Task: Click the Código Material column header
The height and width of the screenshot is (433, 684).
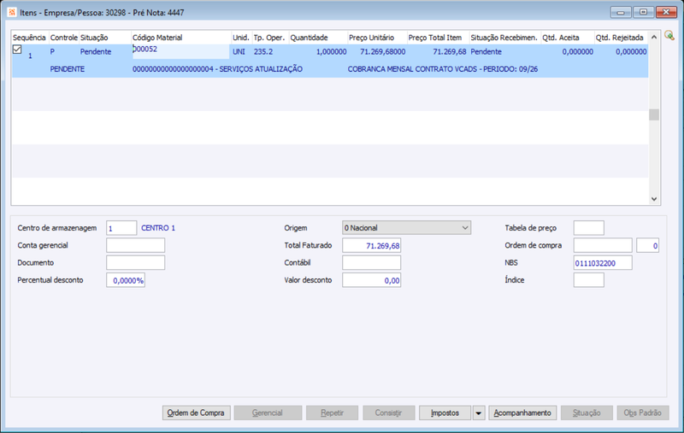Action: pyautogui.click(x=180, y=38)
